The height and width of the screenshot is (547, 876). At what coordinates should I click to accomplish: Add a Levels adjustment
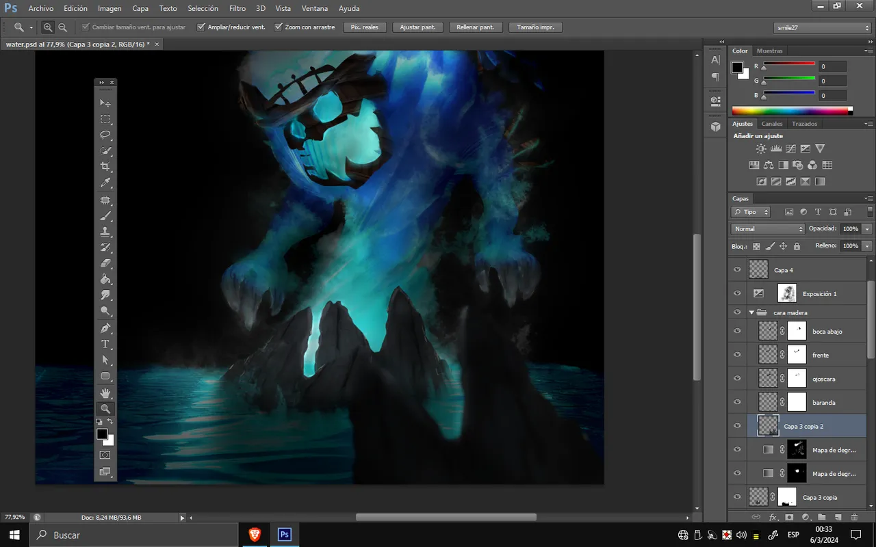[776, 148]
